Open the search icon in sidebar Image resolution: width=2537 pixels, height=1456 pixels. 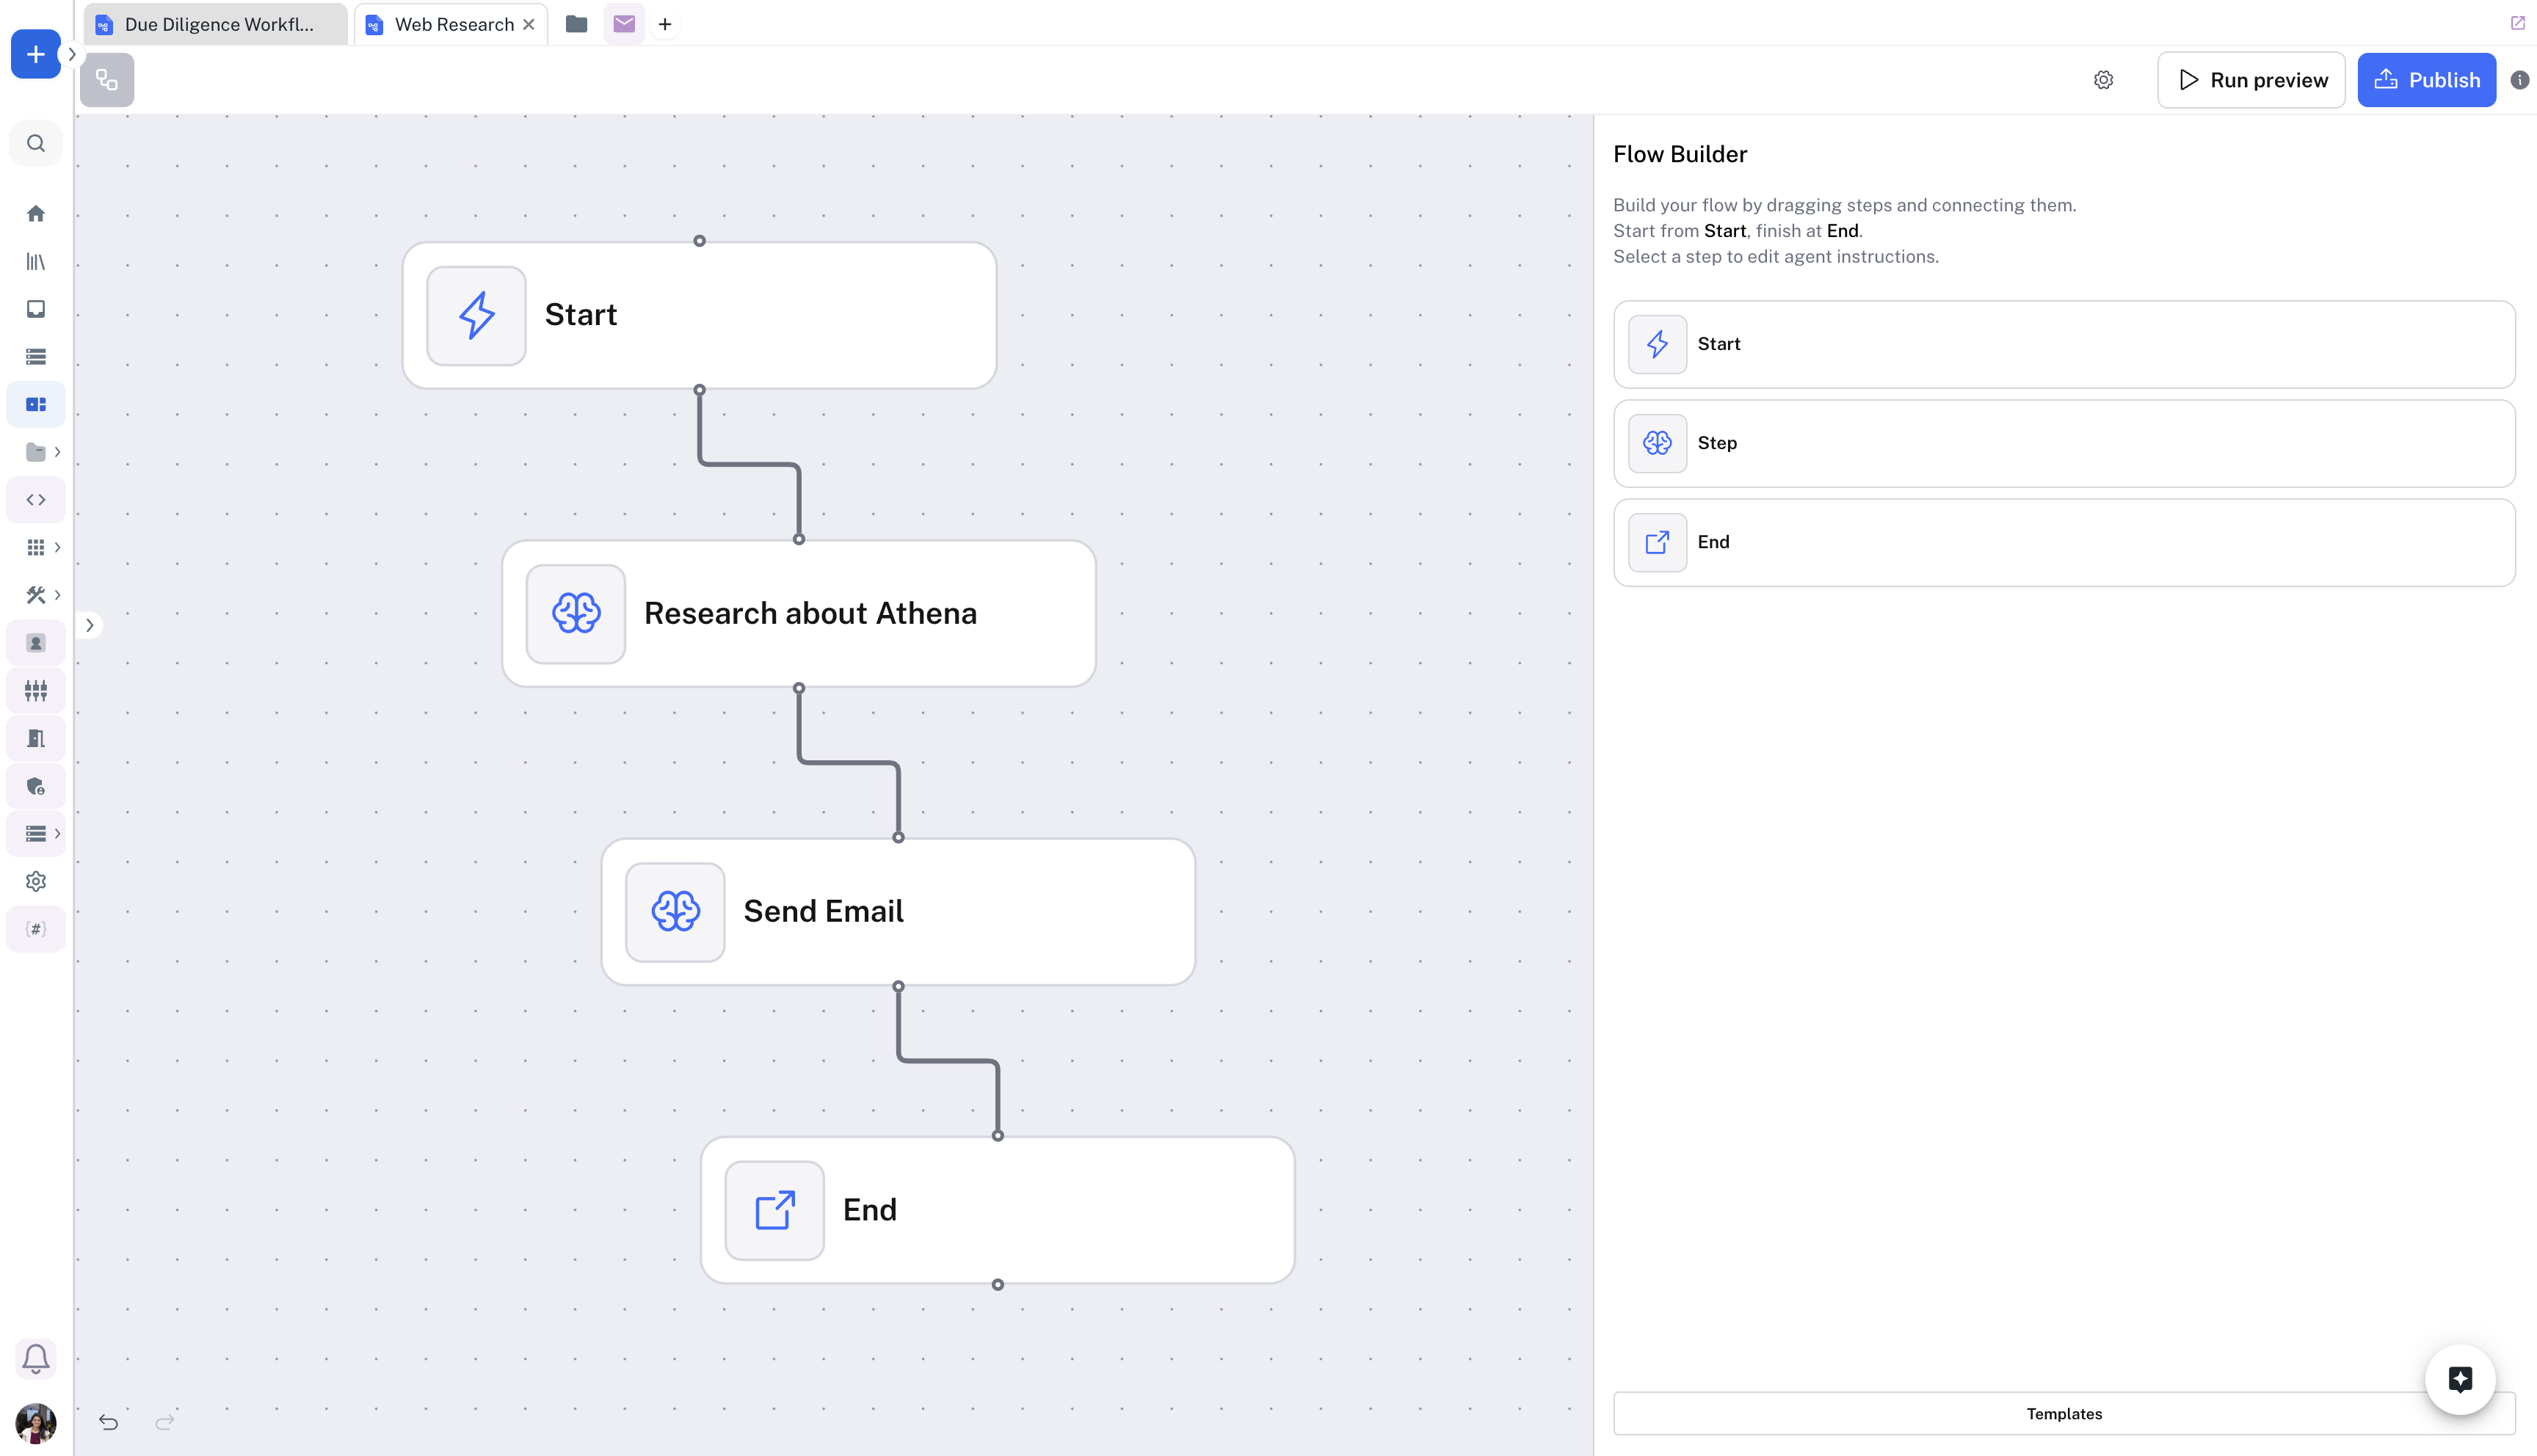(36, 143)
